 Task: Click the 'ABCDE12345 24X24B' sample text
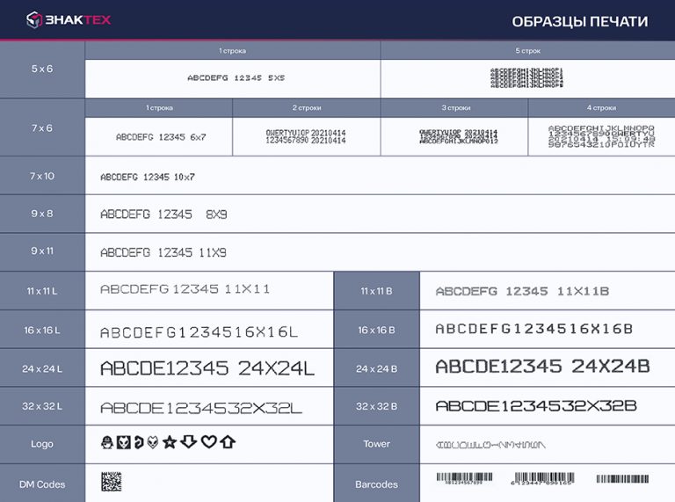click(542, 367)
